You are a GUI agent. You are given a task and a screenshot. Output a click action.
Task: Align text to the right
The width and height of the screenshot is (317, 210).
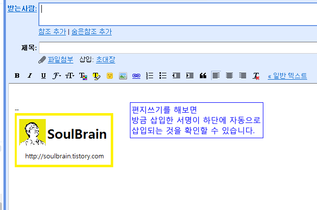(243, 76)
